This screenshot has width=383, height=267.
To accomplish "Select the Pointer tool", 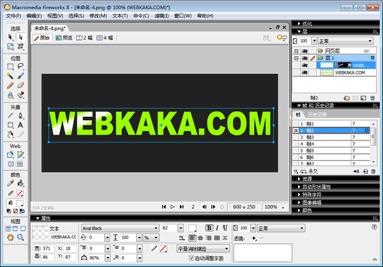I will point(11,37).
